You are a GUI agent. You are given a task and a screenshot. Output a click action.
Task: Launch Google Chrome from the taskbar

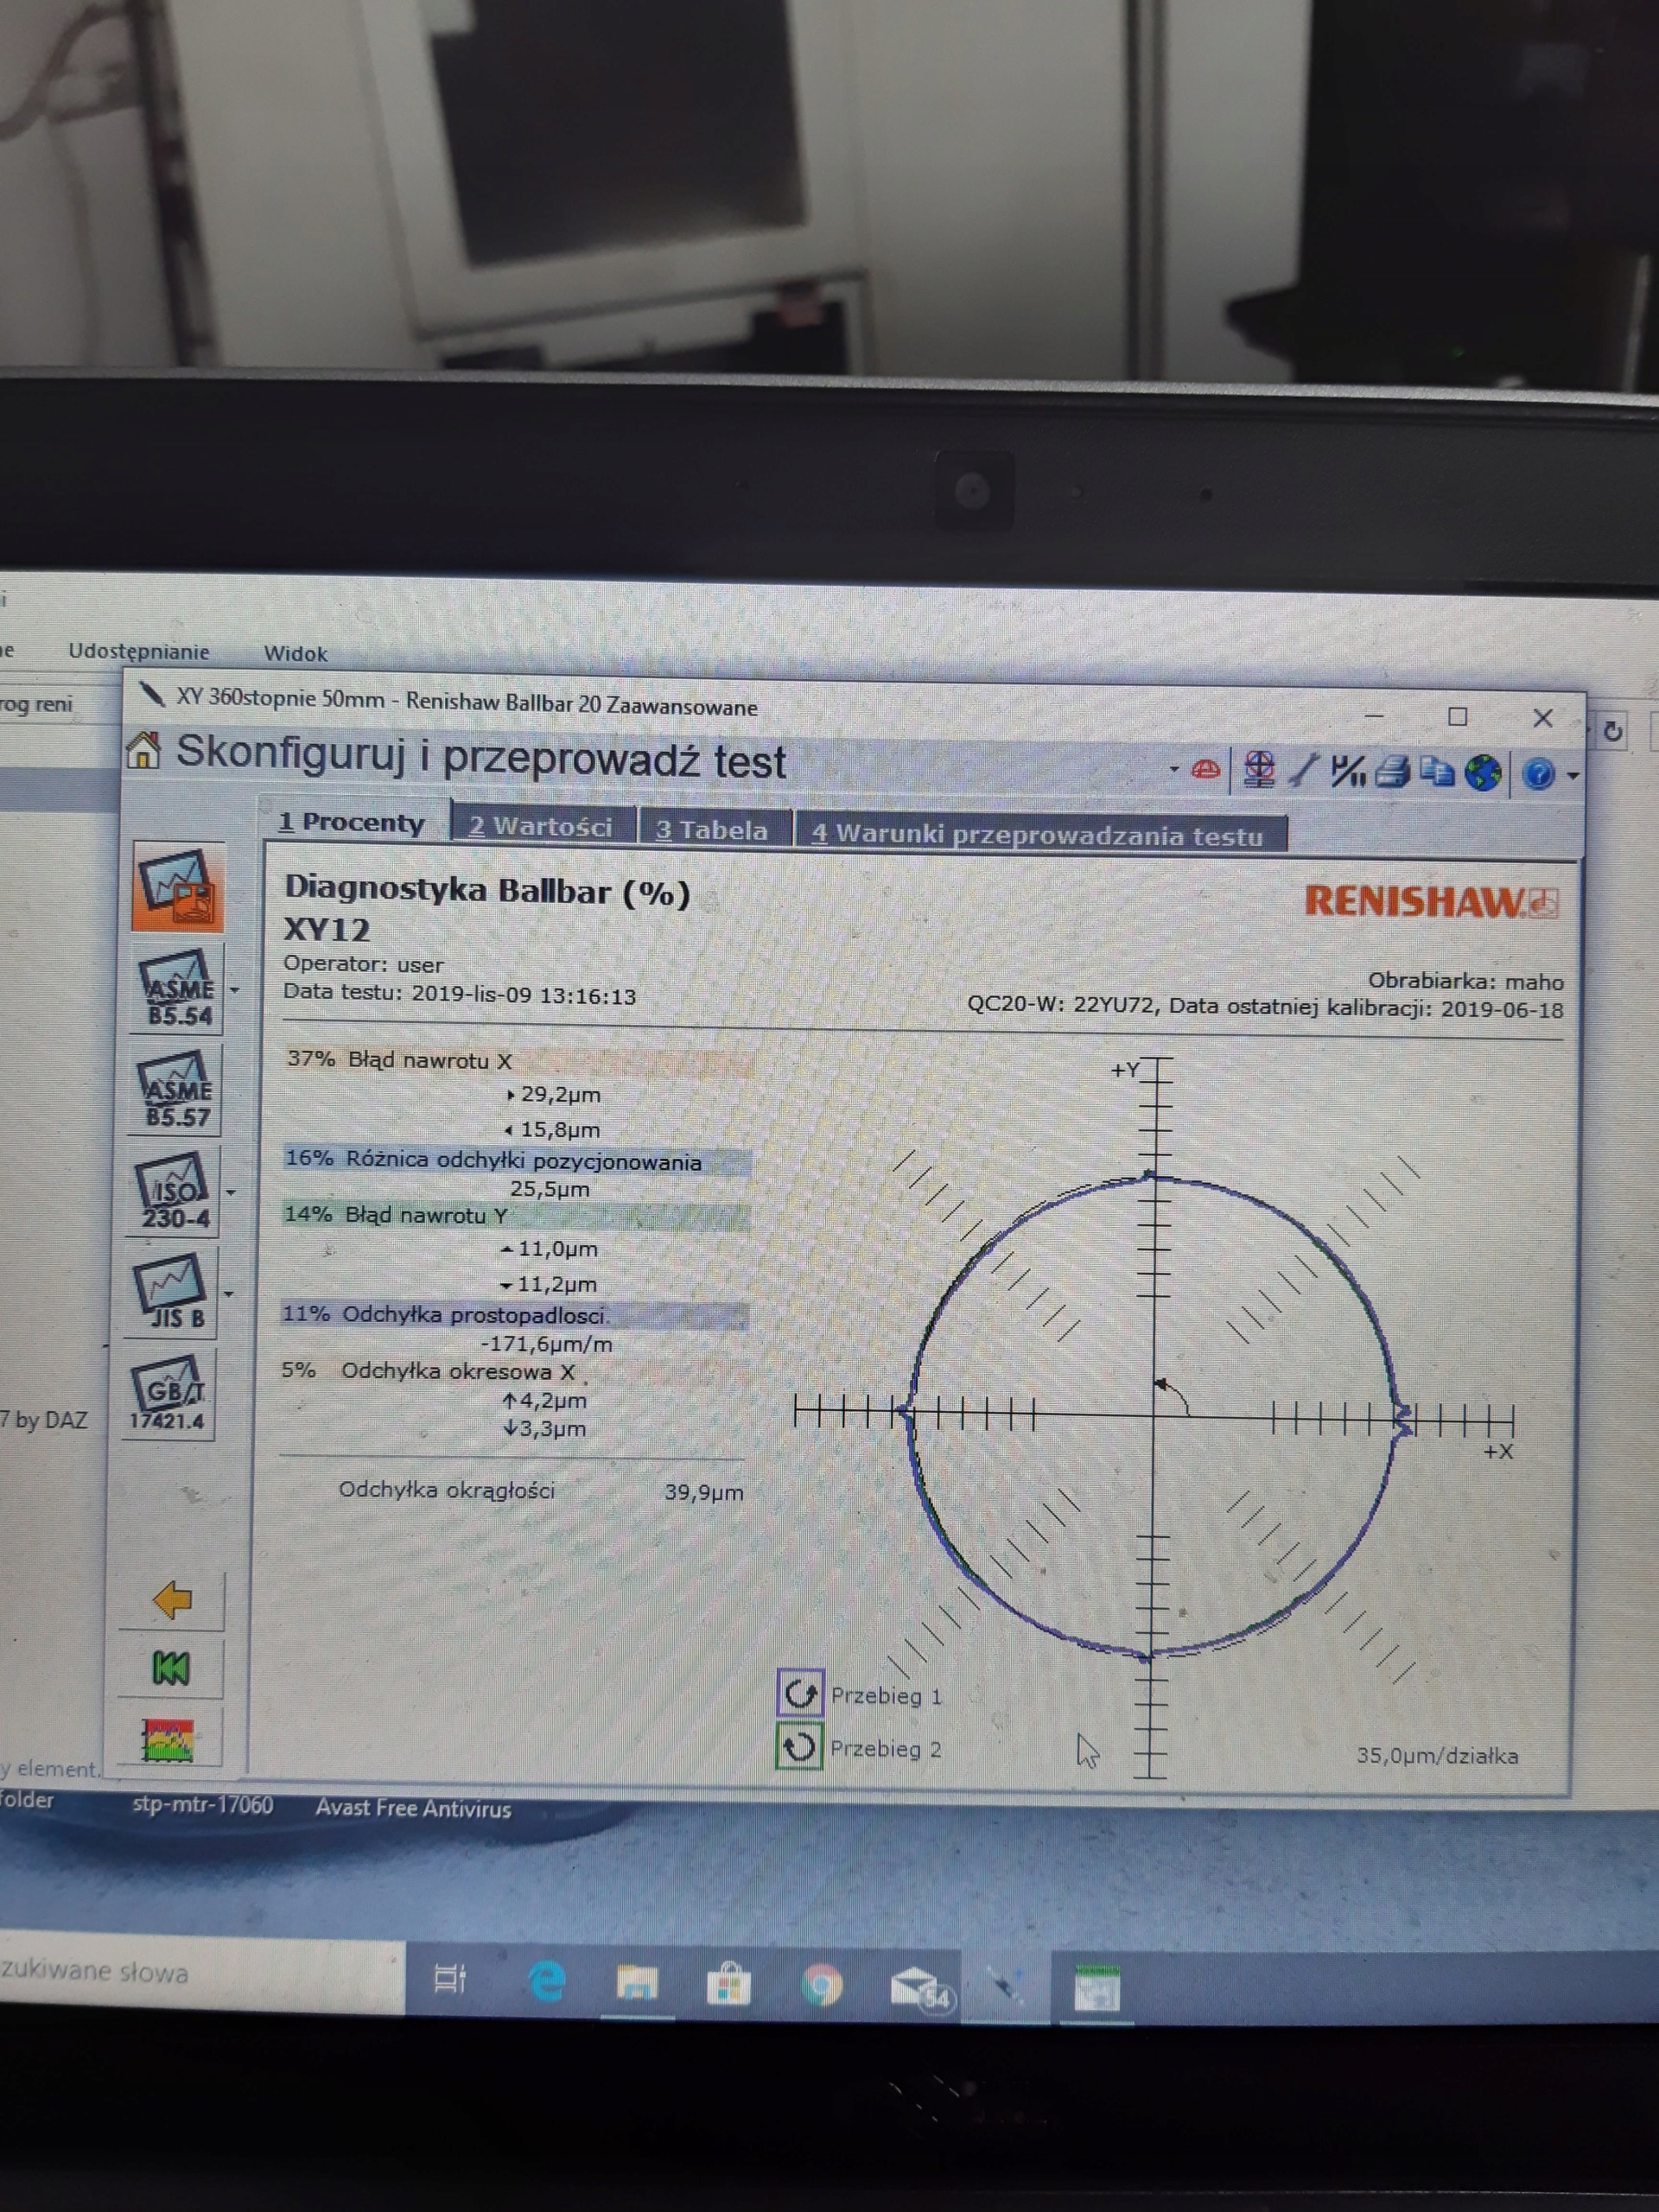[821, 1985]
